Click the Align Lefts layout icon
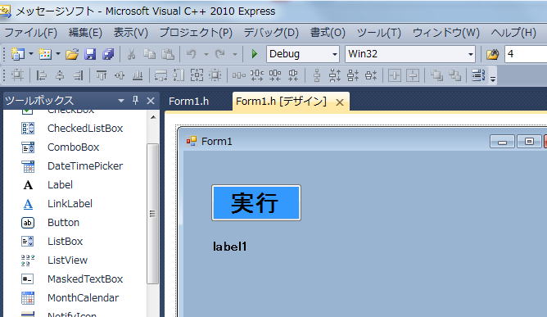The height and width of the screenshot is (317, 547). click(x=41, y=75)
